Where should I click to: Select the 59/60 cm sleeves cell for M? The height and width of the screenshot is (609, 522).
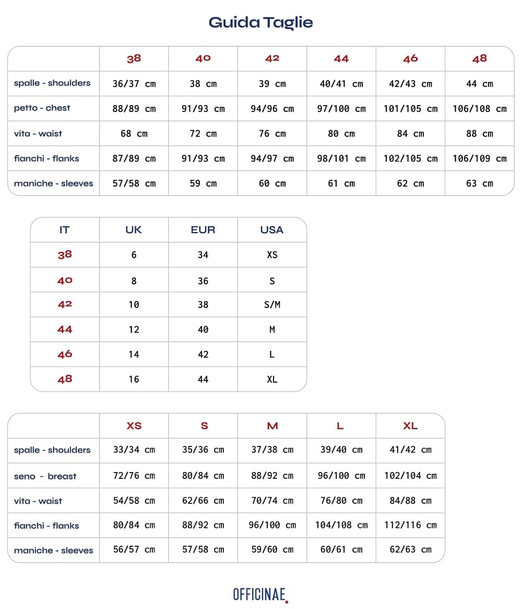(x=272, y=549)
